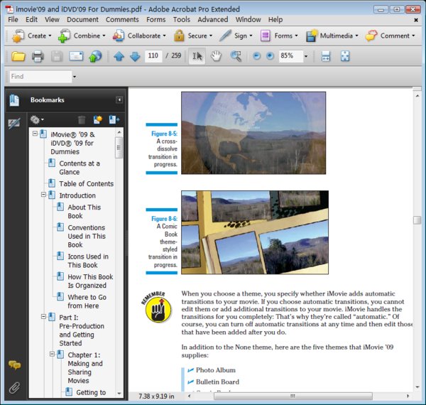
Task: Go to previous page with up arrow
Action: pos(119,56)
